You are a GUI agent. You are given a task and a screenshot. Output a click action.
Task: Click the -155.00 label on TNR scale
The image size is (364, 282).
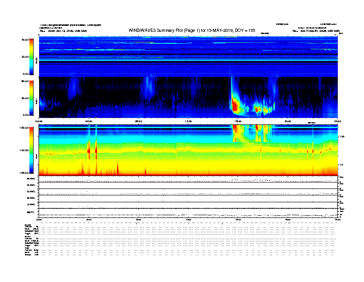(24, 173)
